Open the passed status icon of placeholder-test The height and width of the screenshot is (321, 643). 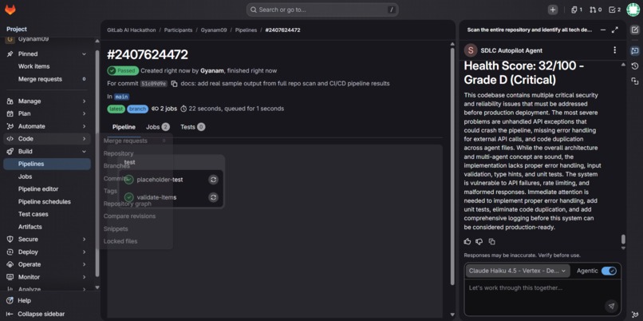tap(129, 180)
